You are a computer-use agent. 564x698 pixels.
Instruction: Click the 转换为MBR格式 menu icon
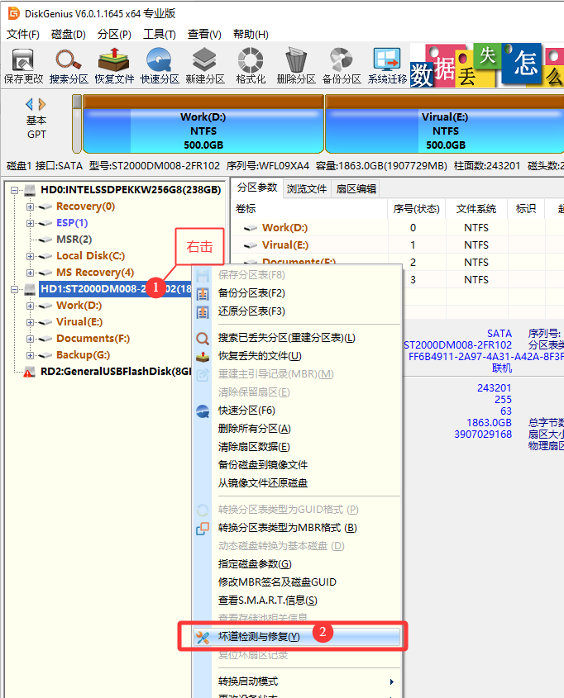point(203,529)
